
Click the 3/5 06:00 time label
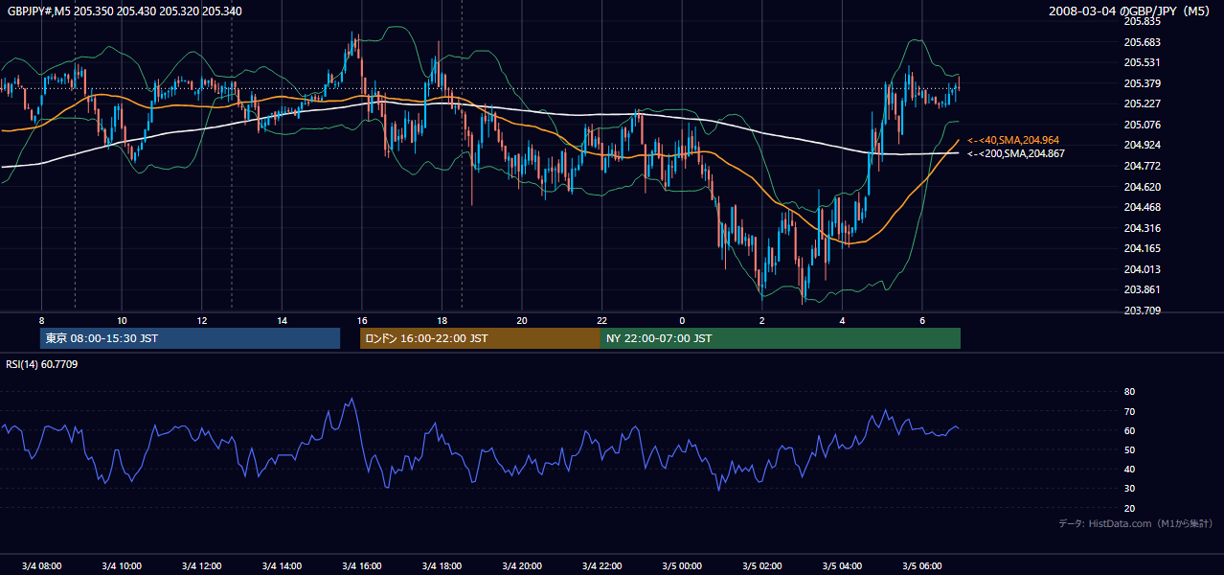point(922,565)
